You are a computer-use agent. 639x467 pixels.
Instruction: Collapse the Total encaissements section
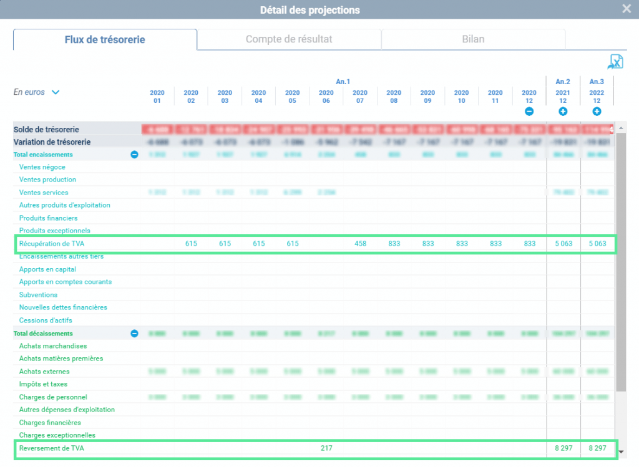click(x=135, y=155)
